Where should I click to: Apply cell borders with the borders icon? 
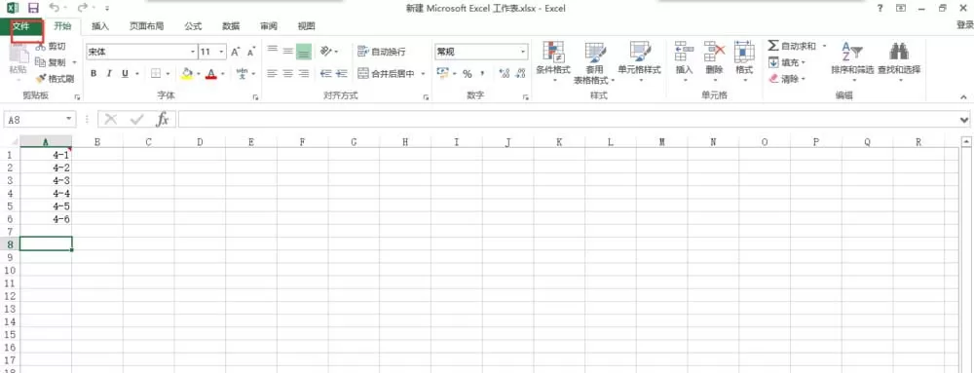click(156, 73)
